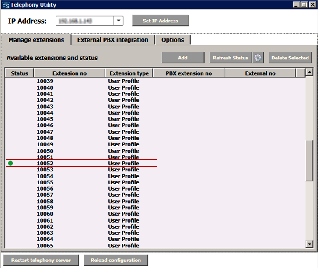Click the Extension type column header

pyautogui.click(x=129, y=73)
